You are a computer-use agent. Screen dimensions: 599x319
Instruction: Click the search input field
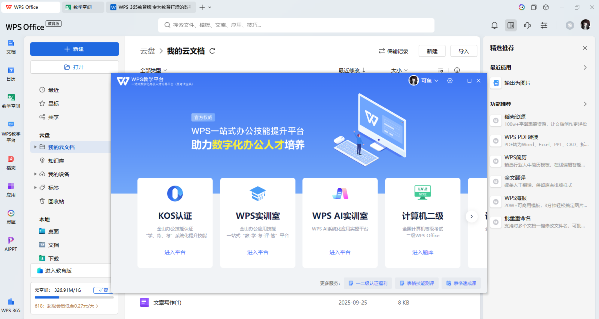point(297,25)
